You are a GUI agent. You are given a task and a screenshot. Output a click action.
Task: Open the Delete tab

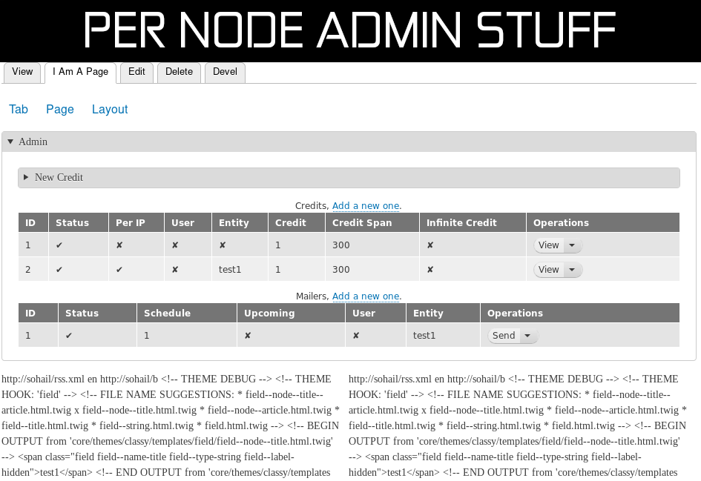pos(179,72)
